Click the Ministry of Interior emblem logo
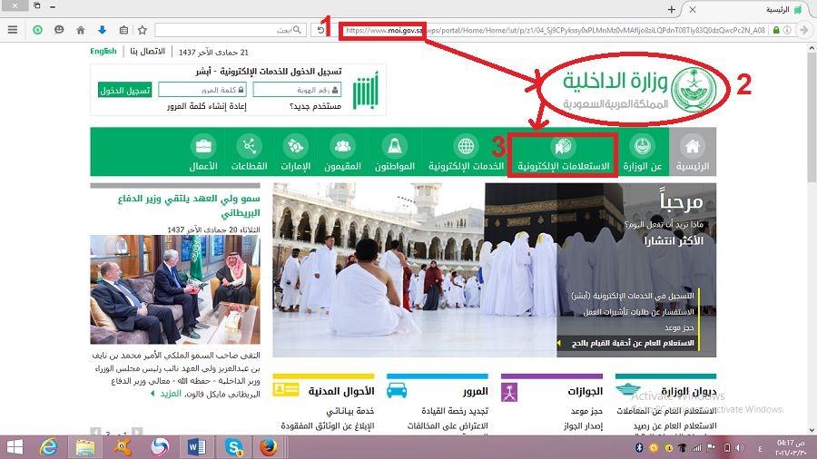This screenshot has width=817, height=459. click(693, 89)
